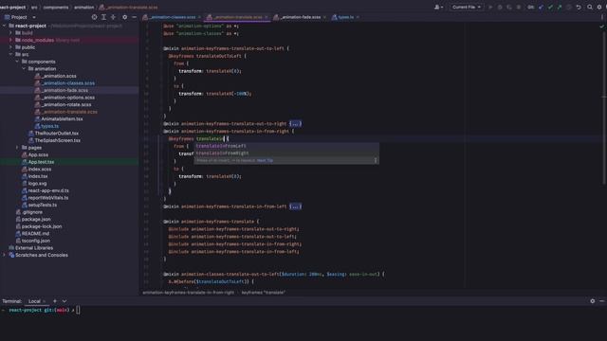Close the types.ts editor tab

pyautogui.click(x=358, y=17)
